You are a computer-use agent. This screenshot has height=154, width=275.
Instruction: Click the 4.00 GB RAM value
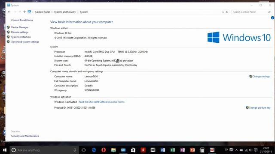tap(89, 56)
